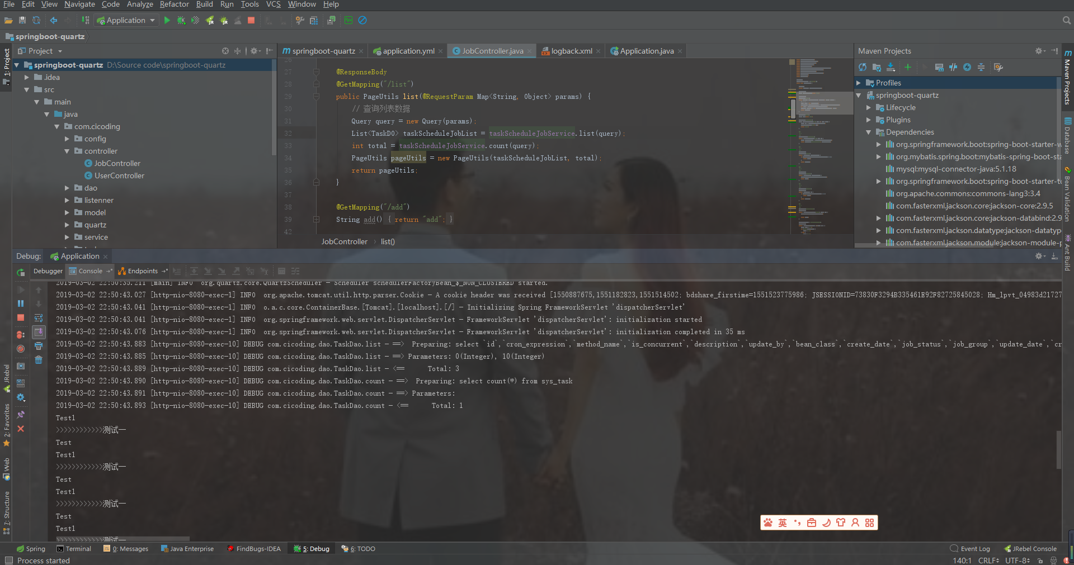The width and height of the screenshot is (1074, 565).
Task: Add a Maven project with plus icon
Action: (x=908, y=67)
